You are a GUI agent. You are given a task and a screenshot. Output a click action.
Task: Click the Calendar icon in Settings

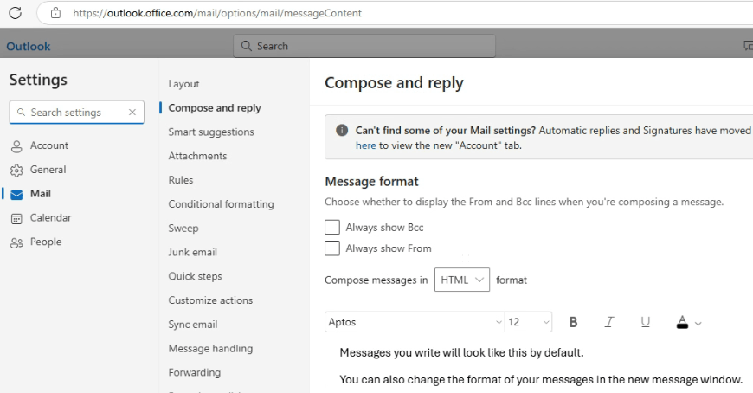(x=16, y=219)
